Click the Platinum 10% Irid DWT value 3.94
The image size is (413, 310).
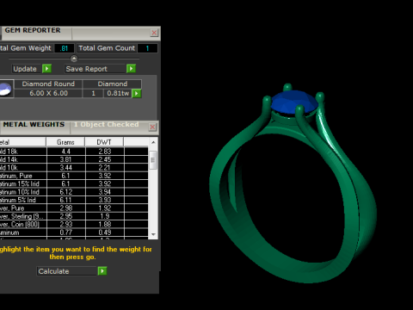pos(105,192)
